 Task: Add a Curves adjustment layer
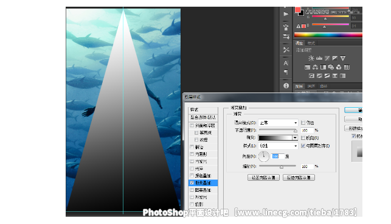(327, 58)
